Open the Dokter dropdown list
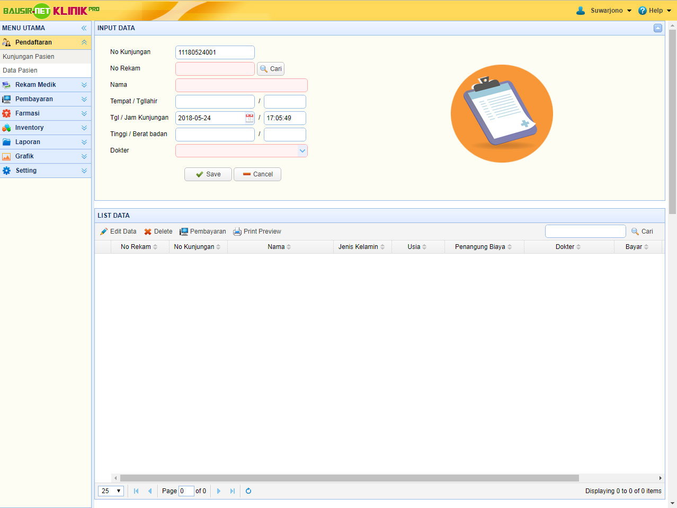 point(302,151)
